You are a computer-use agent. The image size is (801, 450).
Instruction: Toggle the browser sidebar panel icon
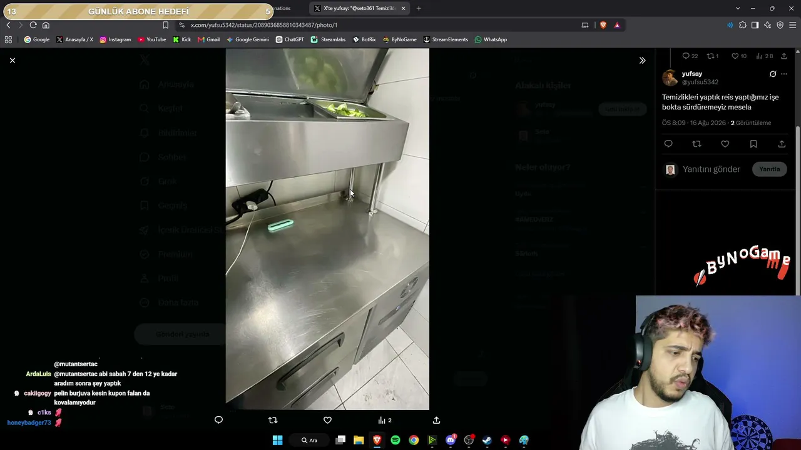click(x=755, y=25)
